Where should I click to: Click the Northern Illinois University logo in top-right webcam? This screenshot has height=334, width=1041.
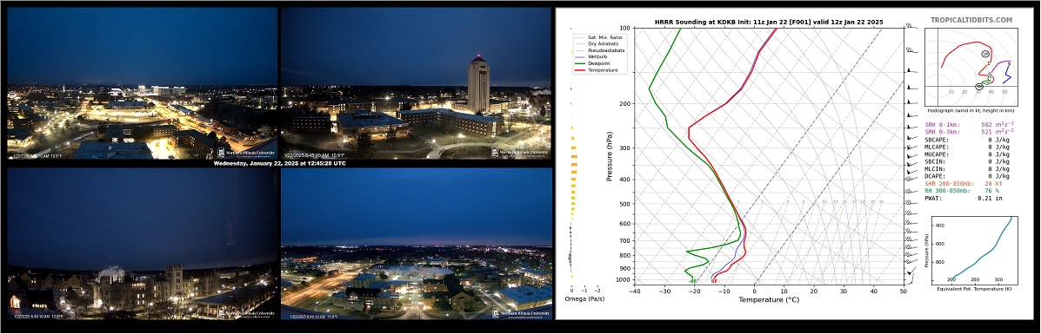pos(519,153)
